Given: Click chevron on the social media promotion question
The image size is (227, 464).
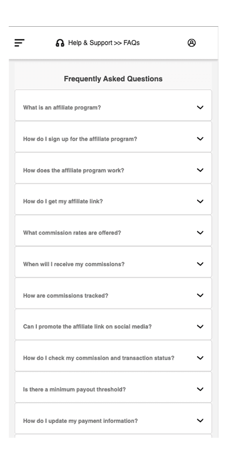Looking at the screenshot, I should 200,326.
